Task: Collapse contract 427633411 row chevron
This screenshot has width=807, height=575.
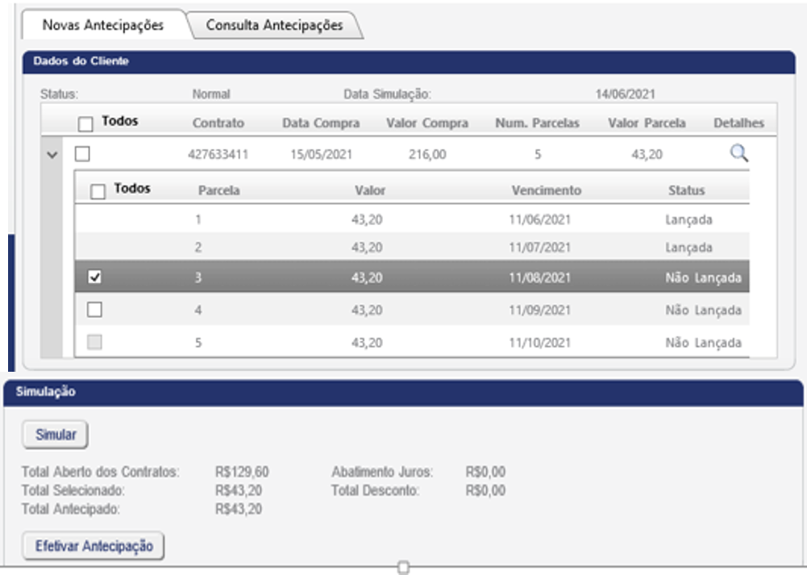Action: [x=52, y=155]
